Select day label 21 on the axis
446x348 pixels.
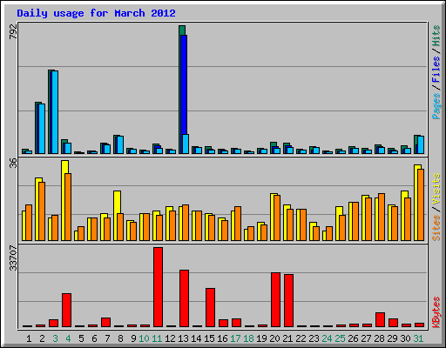tap(287, 338)
